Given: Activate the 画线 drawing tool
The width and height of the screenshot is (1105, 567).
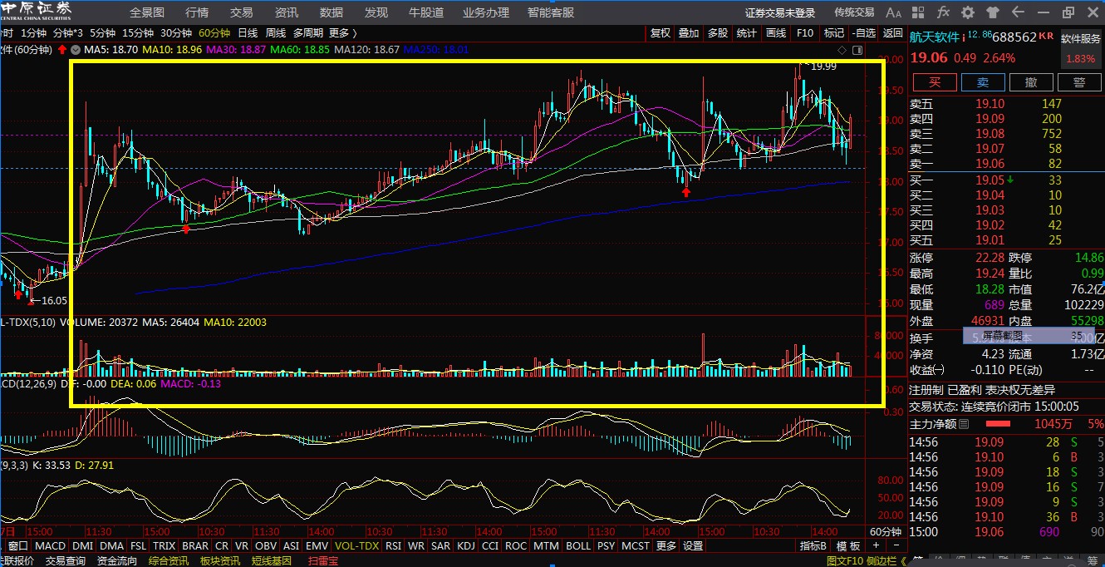Looking at the screenshot, I should tap(776, 33).
